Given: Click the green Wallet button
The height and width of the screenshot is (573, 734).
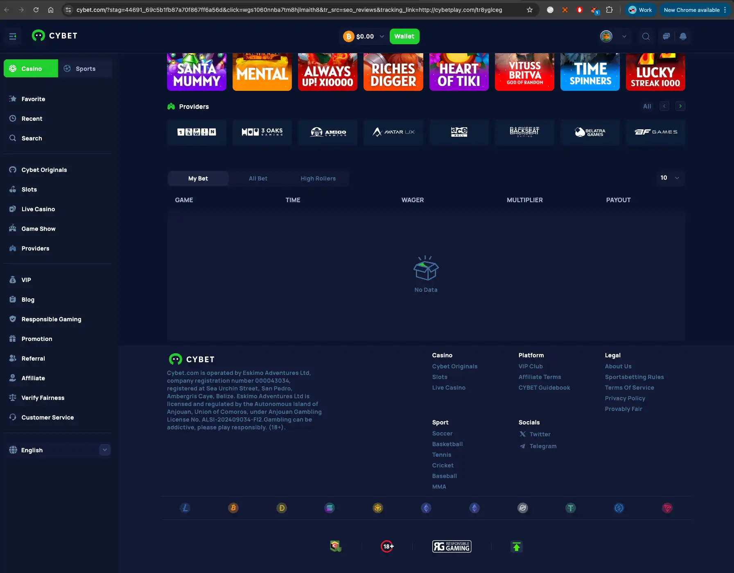Looking at the screenshot, I should [x=404, y=36].
